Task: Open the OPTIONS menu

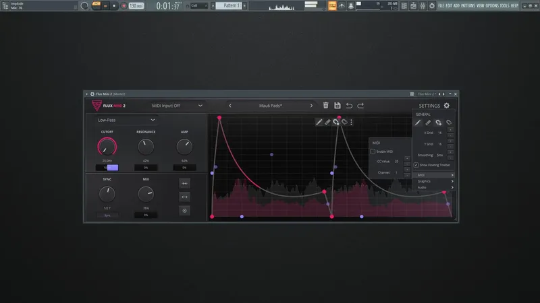Action: pos(492,6)
